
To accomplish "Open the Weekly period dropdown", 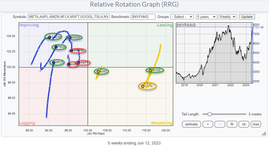I will (x=228, y=17).
